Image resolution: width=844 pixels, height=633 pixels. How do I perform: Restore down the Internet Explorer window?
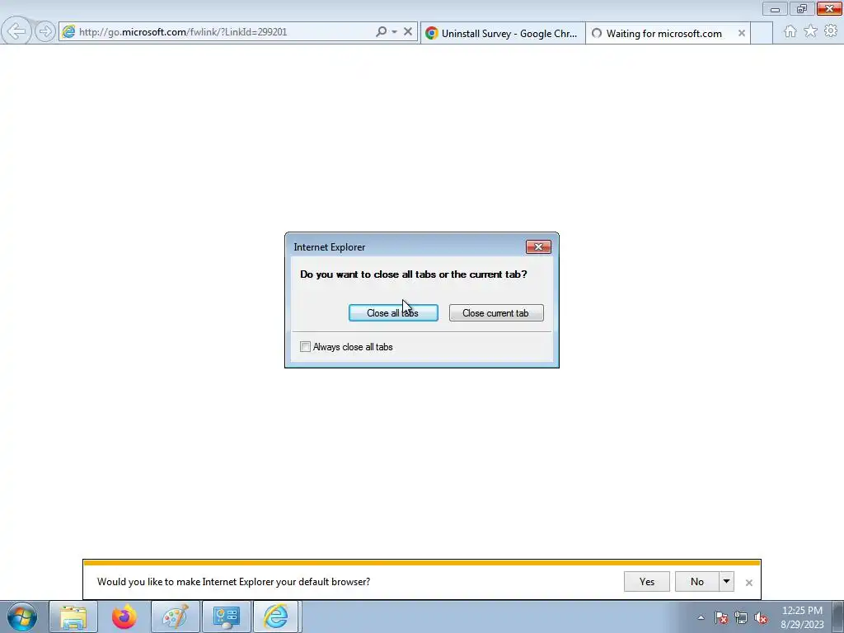[x=802, y=9]
